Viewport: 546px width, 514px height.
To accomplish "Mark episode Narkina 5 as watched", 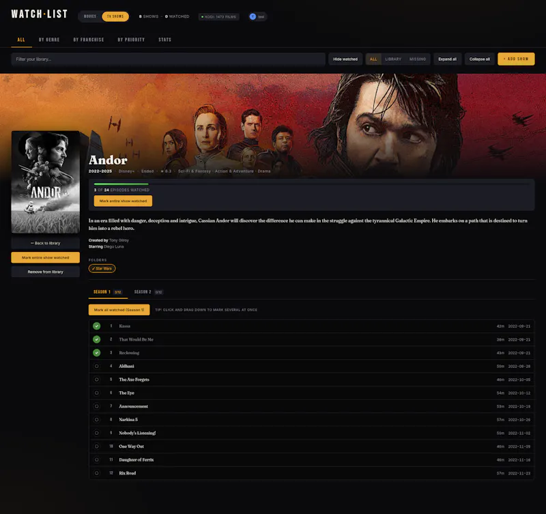I will click(x=97, y=420).
